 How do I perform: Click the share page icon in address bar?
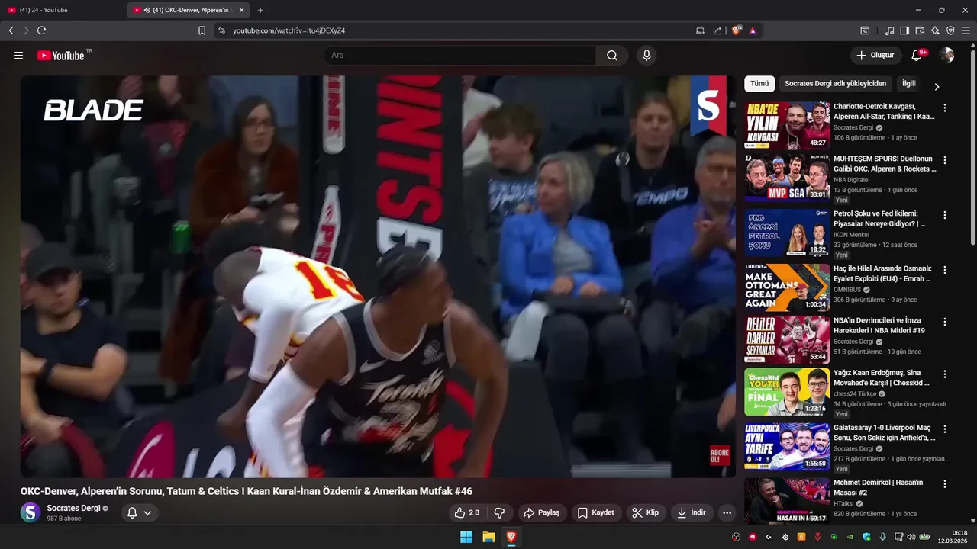(717, 30)
